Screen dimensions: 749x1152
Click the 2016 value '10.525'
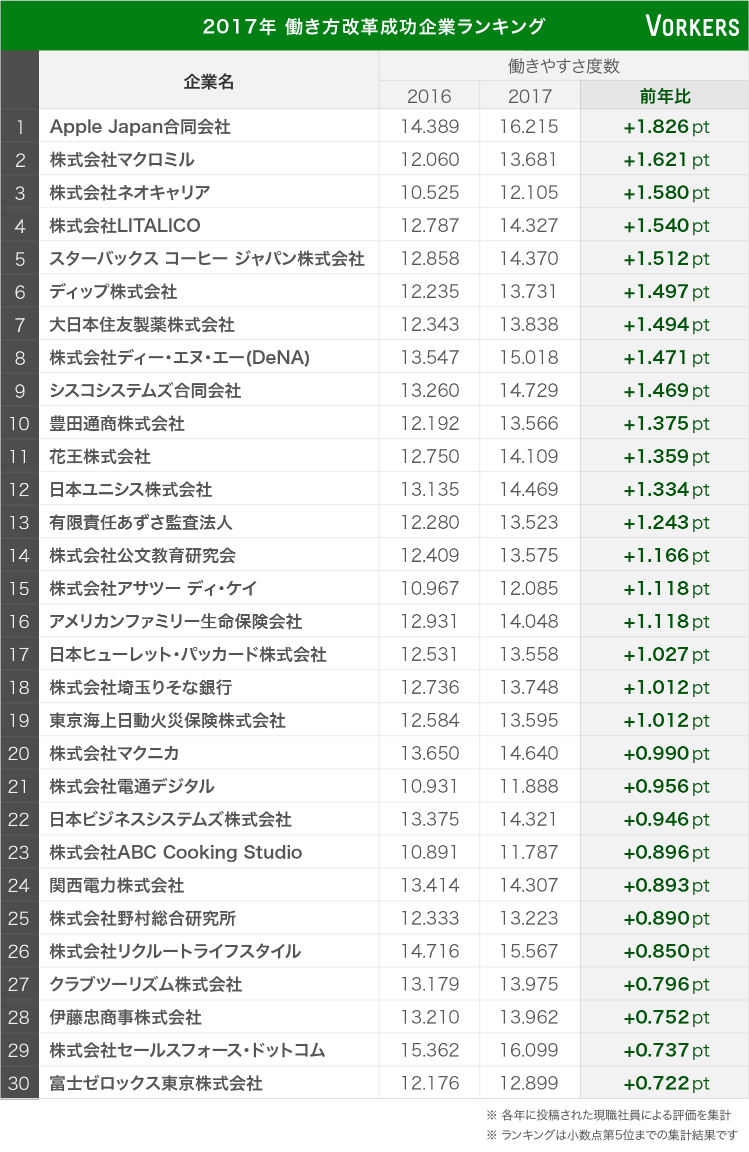pos(429,192)
